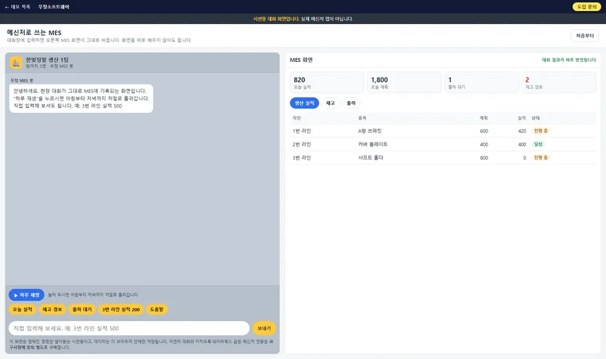Click the 달성 badge for 2번 라인
Image resolution: width=606 pixels, height=359 pixels.
pyautogui.click(x=539, y=144)
